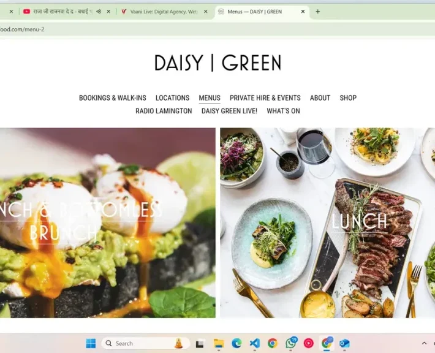435x353 pixels.
Task: Click the Vaani Live tab favicon
Action: pyautogui.click(x=124, y=12)
